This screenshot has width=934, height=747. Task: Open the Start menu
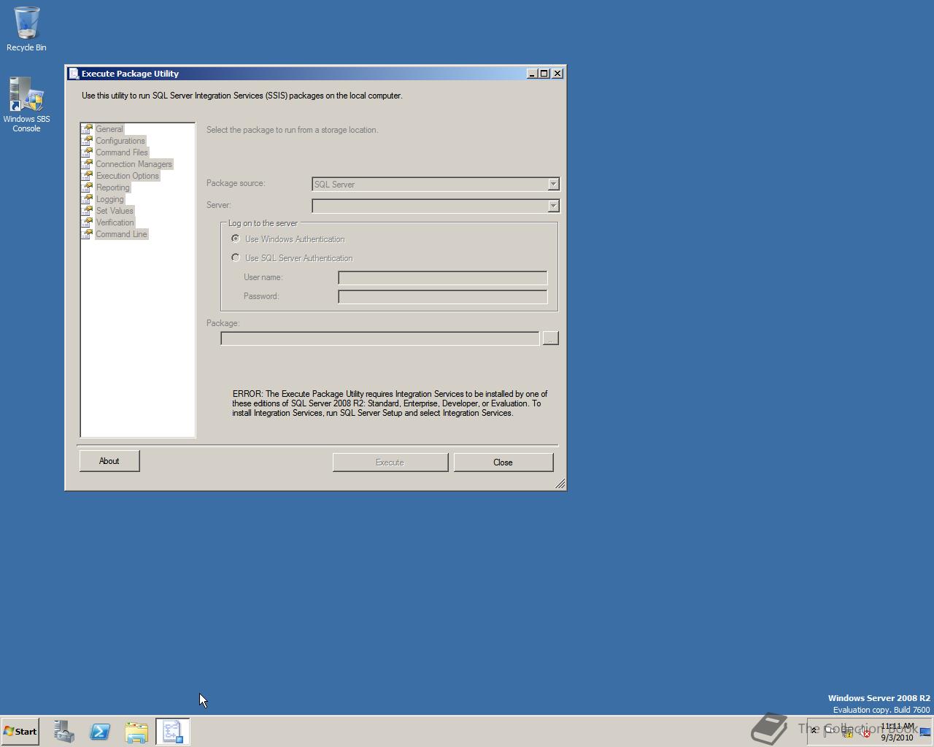tap(20, 732)
